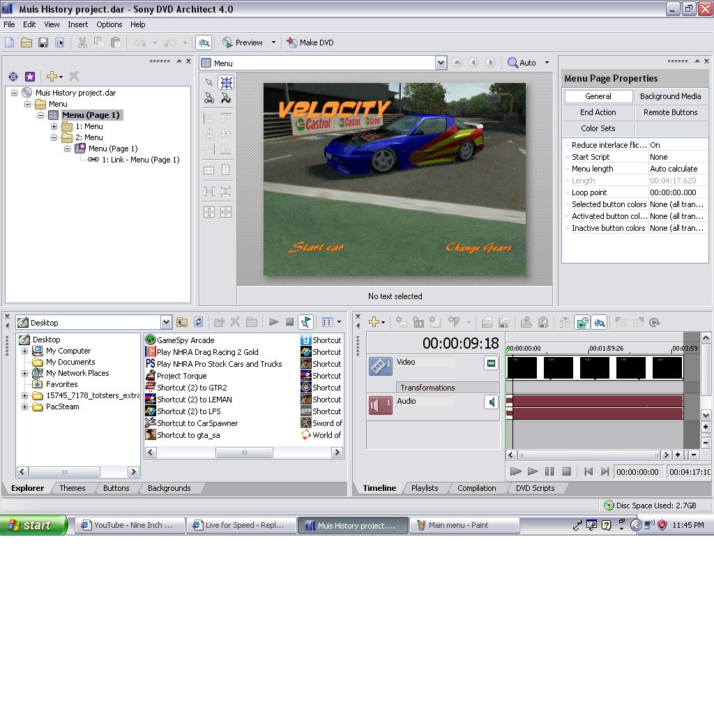Click the New project icon in toolbar

pyautogui.click(x=10, y=43)
